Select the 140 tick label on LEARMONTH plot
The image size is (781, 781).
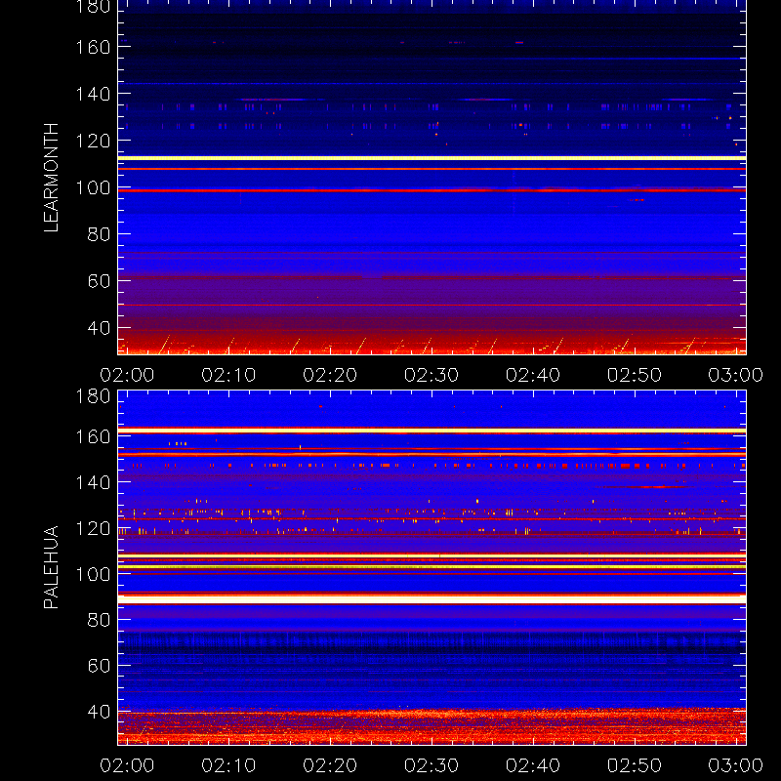(93, 94)
